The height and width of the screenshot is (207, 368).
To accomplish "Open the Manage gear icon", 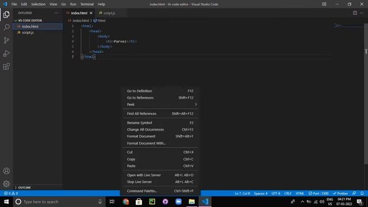I will 6,183.
